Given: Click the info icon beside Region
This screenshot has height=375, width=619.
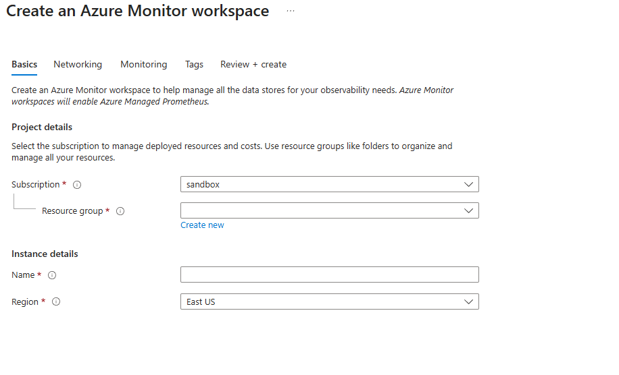Looking at the screenshot, I should point(56,301).
